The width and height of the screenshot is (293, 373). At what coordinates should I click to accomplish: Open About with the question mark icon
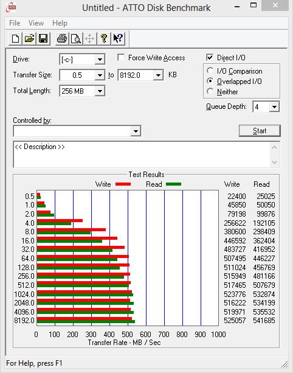point(104,38)
